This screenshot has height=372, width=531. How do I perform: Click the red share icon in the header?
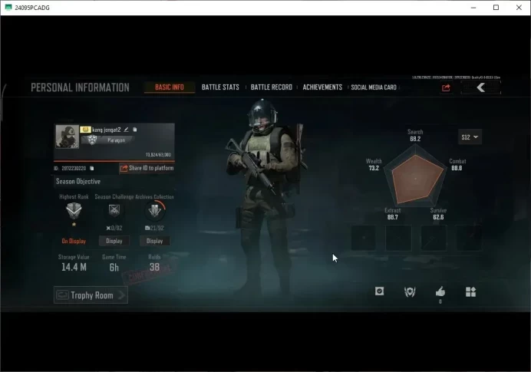[x=446, y=88]
